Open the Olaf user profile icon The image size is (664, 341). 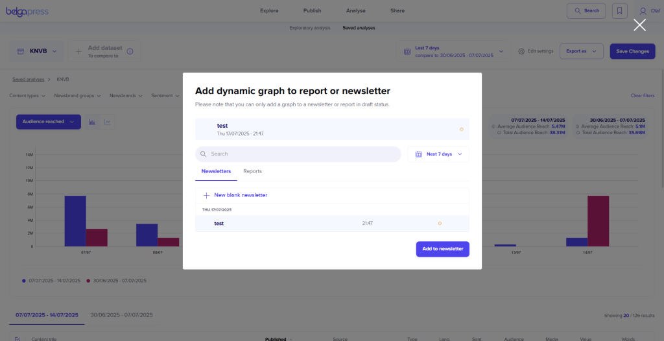pyautogui.click(x=643, y=11)
